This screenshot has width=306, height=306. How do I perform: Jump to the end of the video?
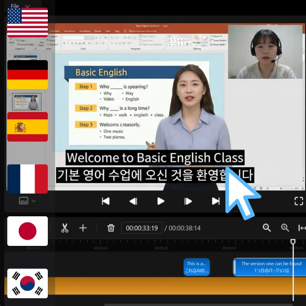216,201
